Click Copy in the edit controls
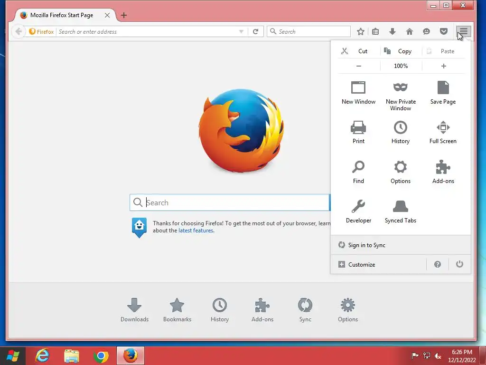Image resolution: width=486 pixels, height=365 pixels. [x=401, y=51]
